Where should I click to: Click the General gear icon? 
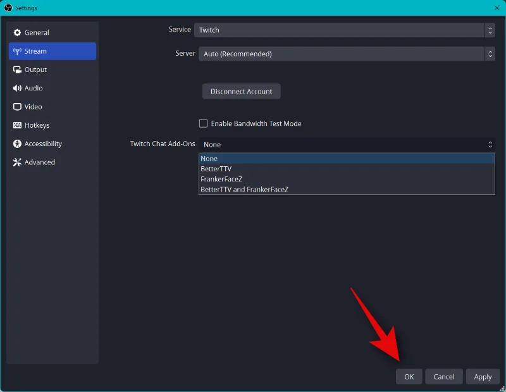click(x=17, y=33)
